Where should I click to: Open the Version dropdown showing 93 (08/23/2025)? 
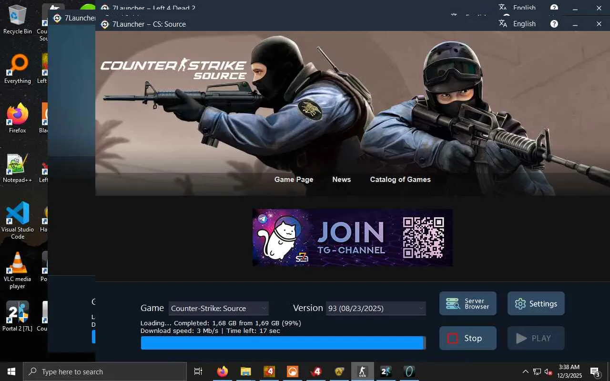coord(376,308)
